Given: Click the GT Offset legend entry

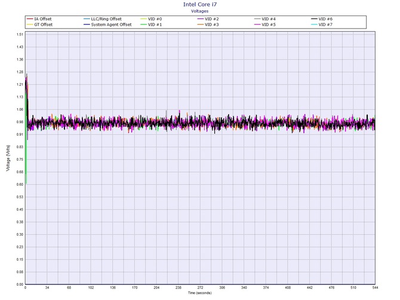Looking at the screenshot, I should (x=39, y=25).
